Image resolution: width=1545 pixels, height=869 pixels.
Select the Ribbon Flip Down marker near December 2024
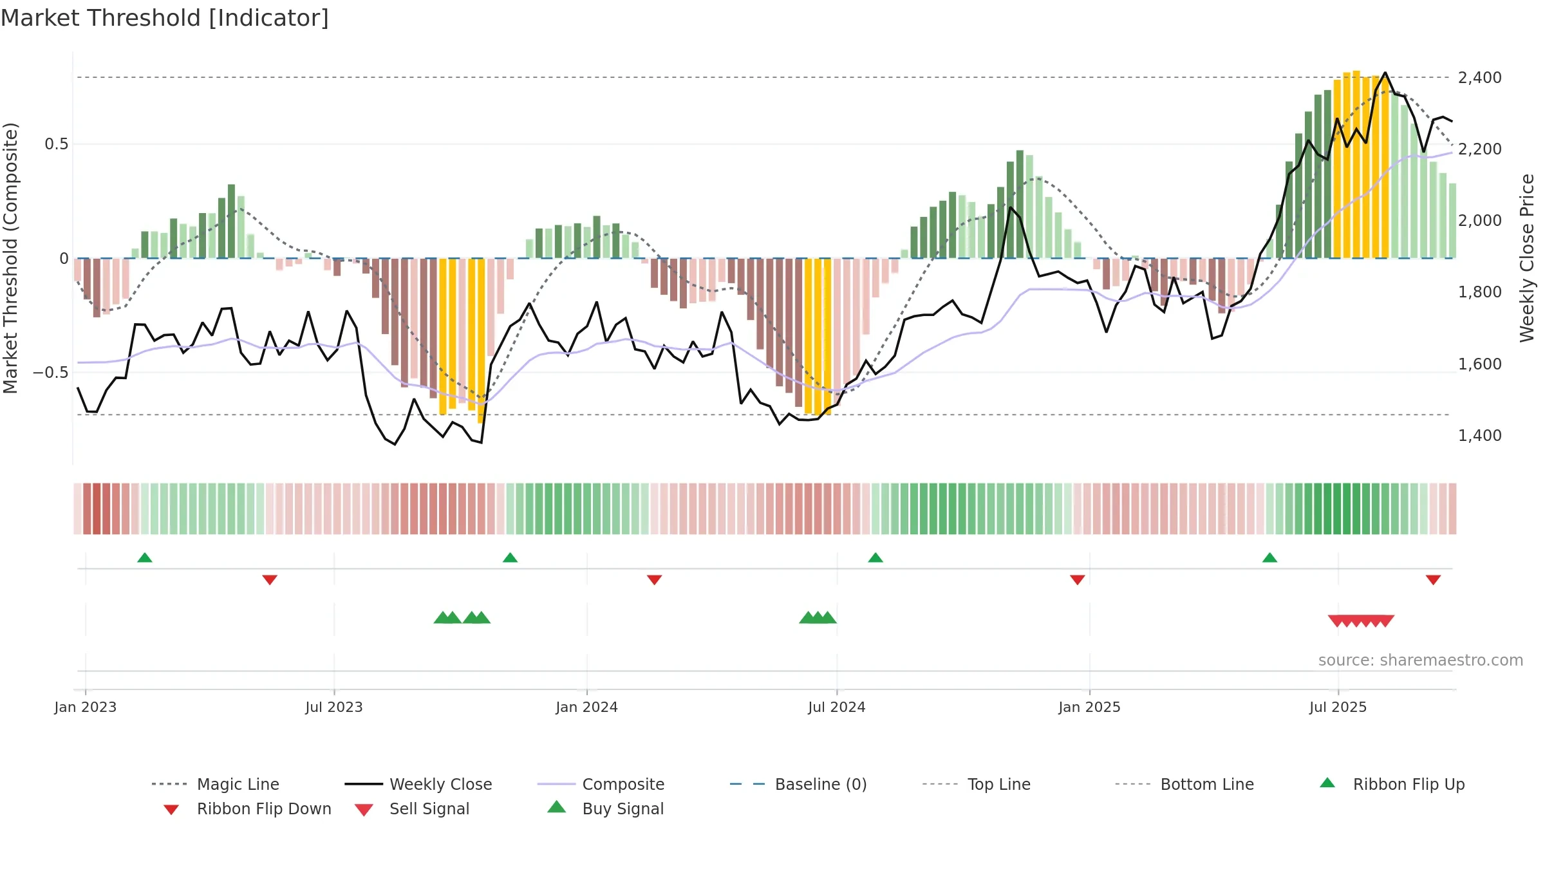click(x=1078, y=580)
